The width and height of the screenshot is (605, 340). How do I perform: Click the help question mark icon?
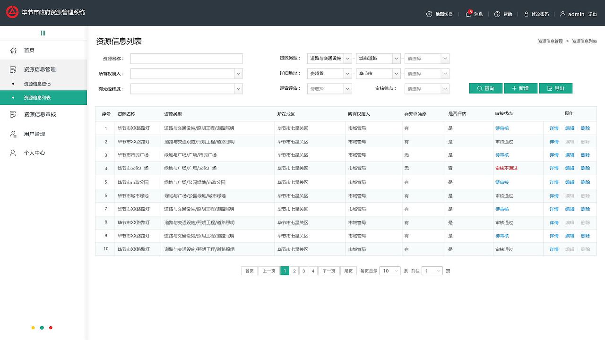click(x=497, y=14)
